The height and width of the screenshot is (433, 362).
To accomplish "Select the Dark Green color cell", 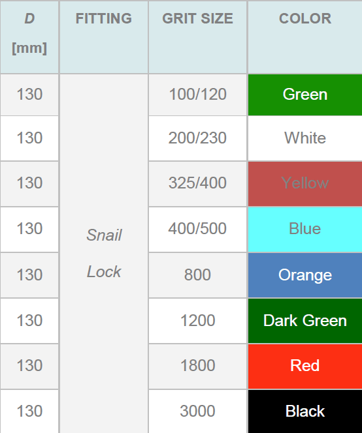I will pos(305,321).
